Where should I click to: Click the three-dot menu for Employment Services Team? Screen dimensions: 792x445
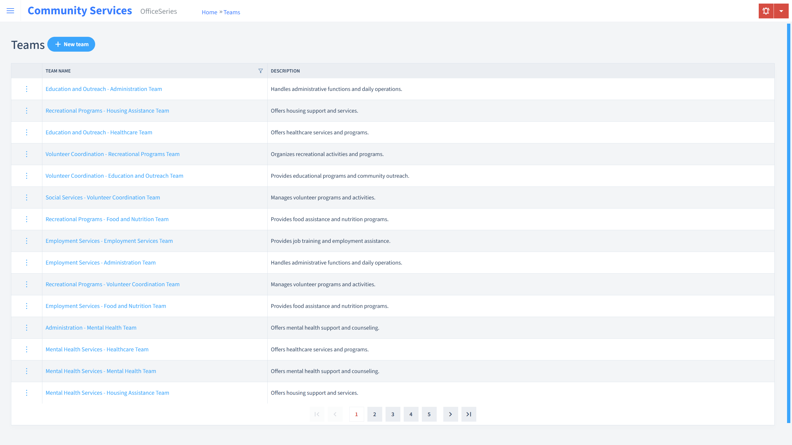(x=26, y=241)
